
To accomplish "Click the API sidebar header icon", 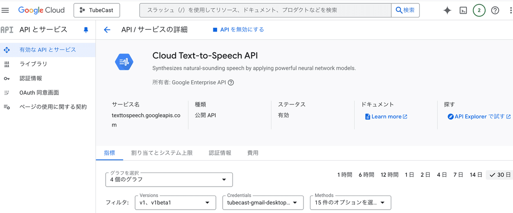I will click(7, 30).
